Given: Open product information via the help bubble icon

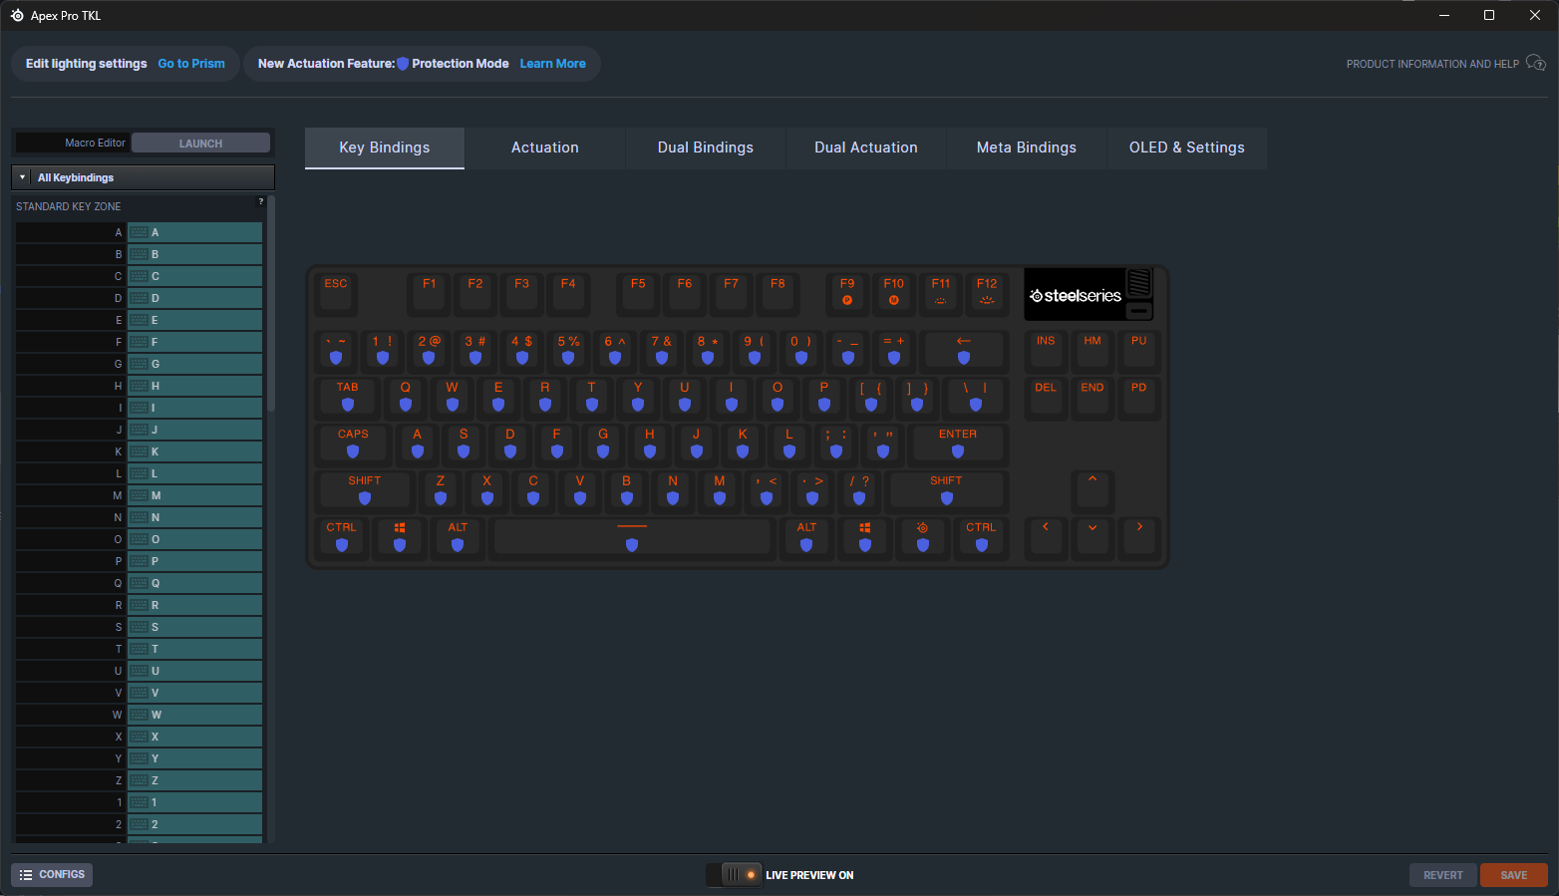Looking at the screenshot, I should tap(1535, 63).
